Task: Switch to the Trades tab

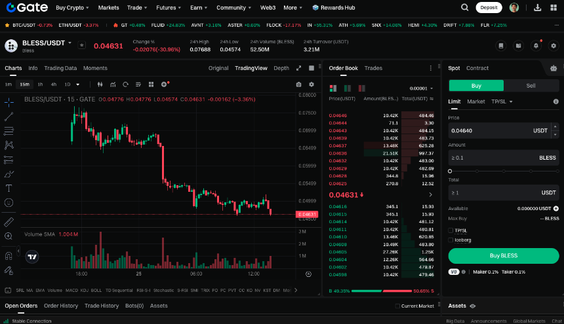Action: coord(373,68)
